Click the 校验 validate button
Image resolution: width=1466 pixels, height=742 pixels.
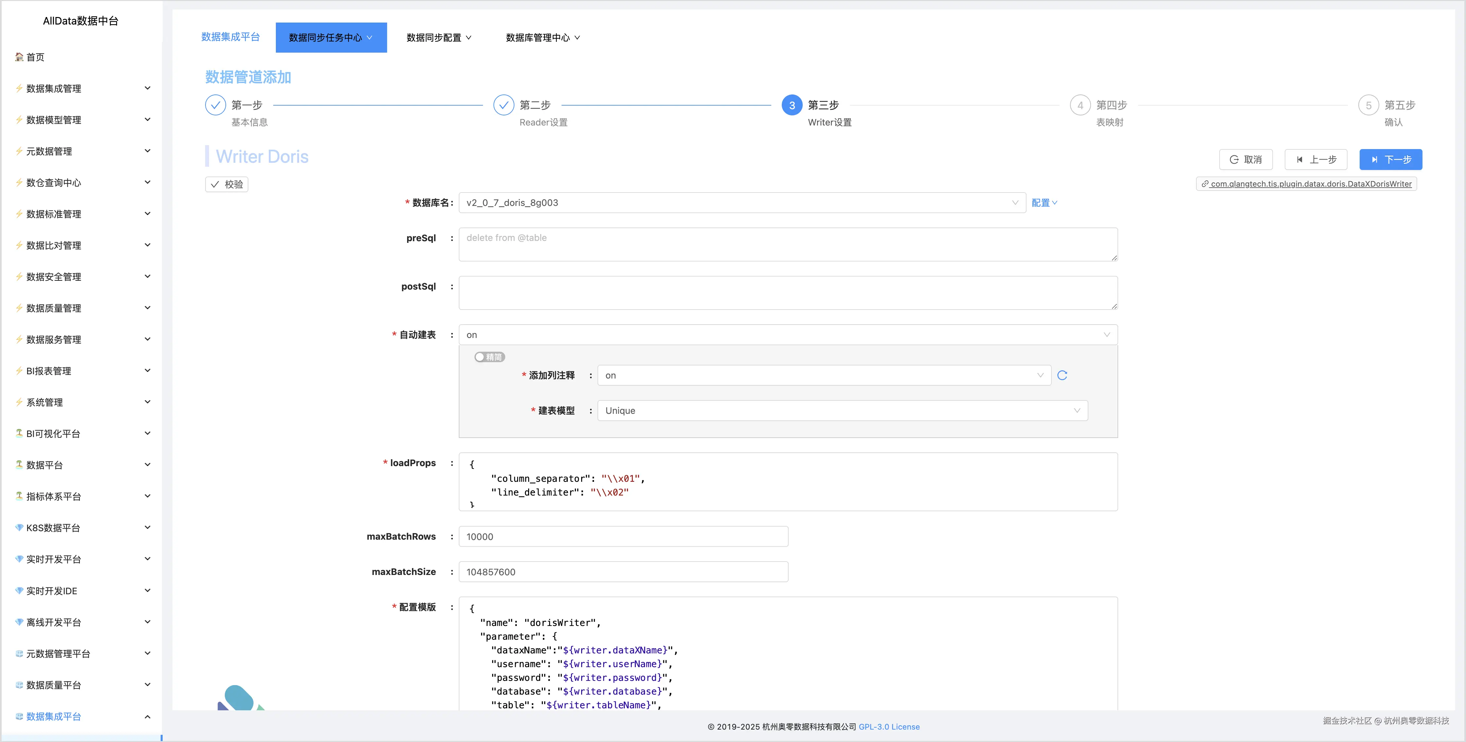coord(226,184)
